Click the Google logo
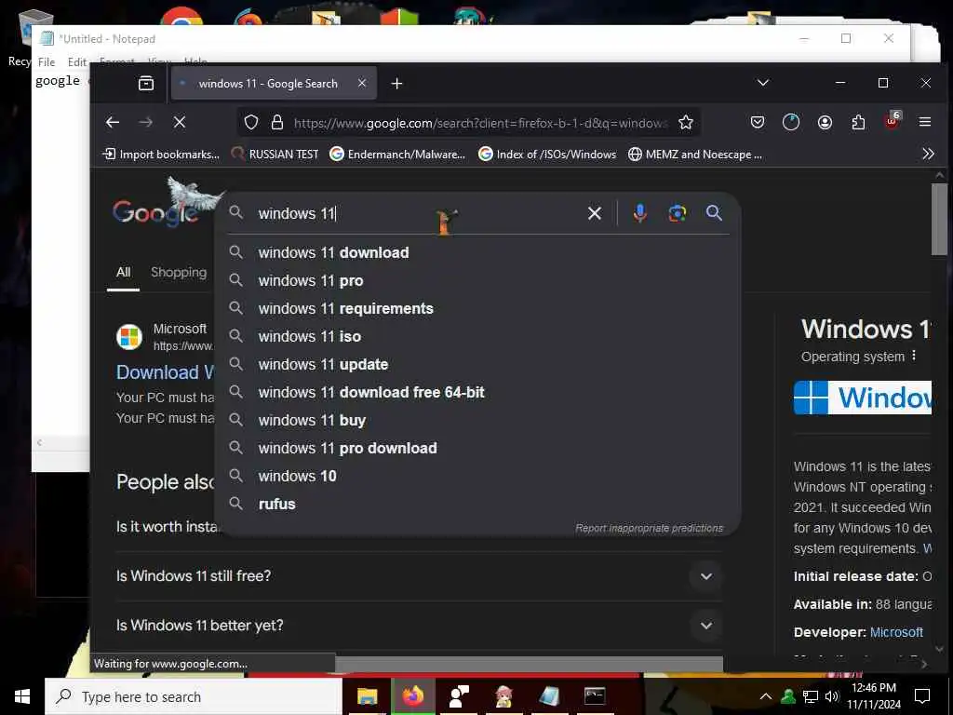The height and width of the screenshot is (715, 953). point(155,211)
